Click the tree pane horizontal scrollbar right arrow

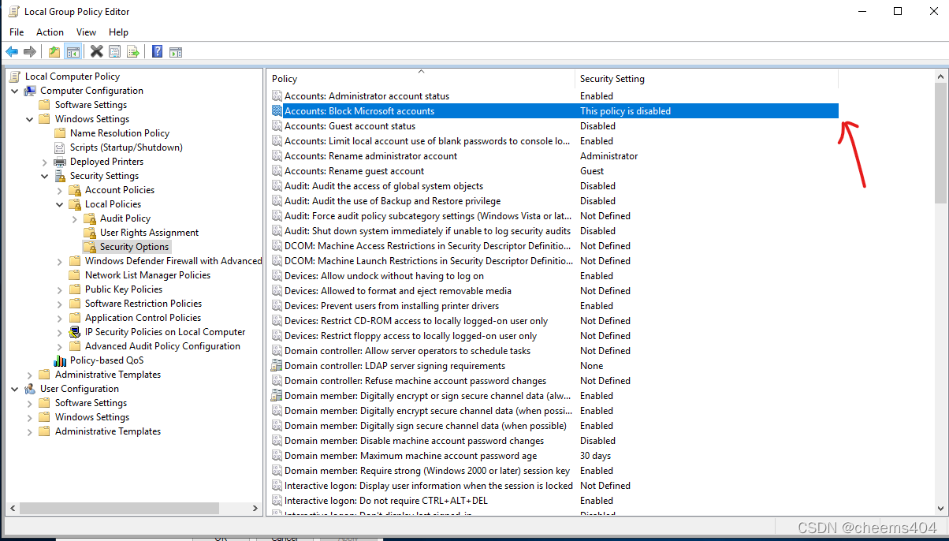click(256, 509)
